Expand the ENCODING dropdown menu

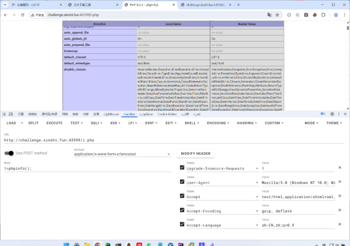pos(218,123)
